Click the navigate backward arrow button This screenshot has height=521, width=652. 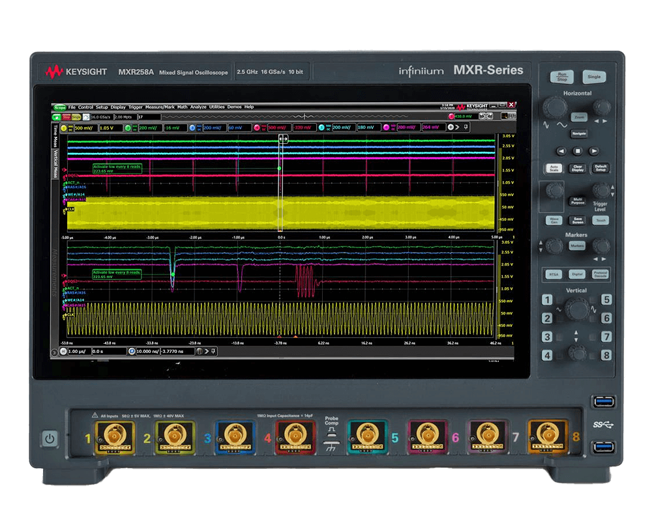click(560, 150)
